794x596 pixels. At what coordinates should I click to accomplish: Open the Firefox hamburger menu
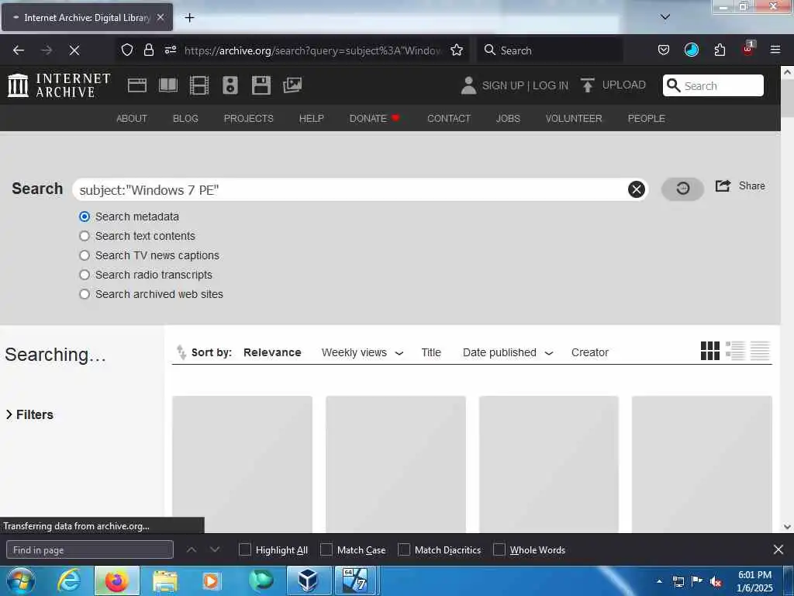[775, 50]
